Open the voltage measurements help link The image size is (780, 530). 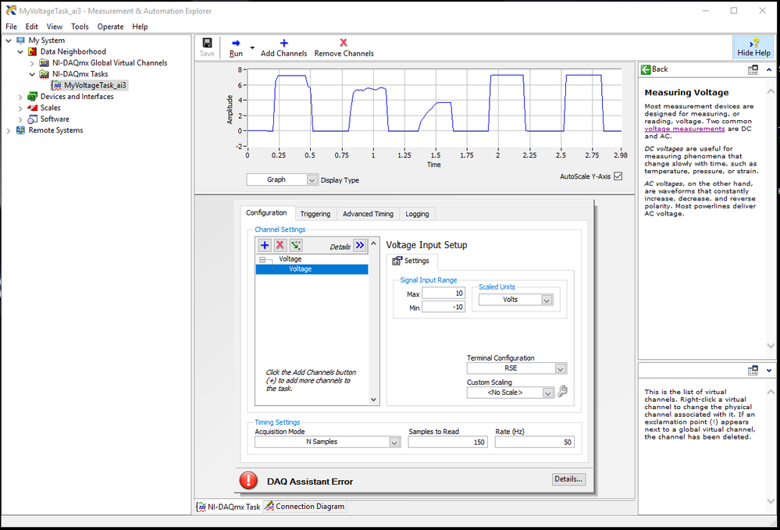click(x=685, y=129)
